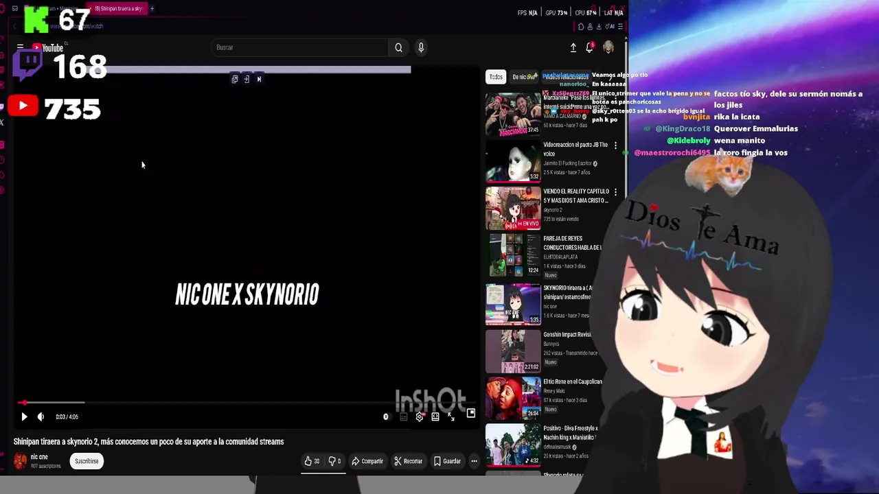This screenshot has width=879, height=494.
Task: Open Positivo - Diva Freestyle video thumbnail
Action: tap(513, 445)
